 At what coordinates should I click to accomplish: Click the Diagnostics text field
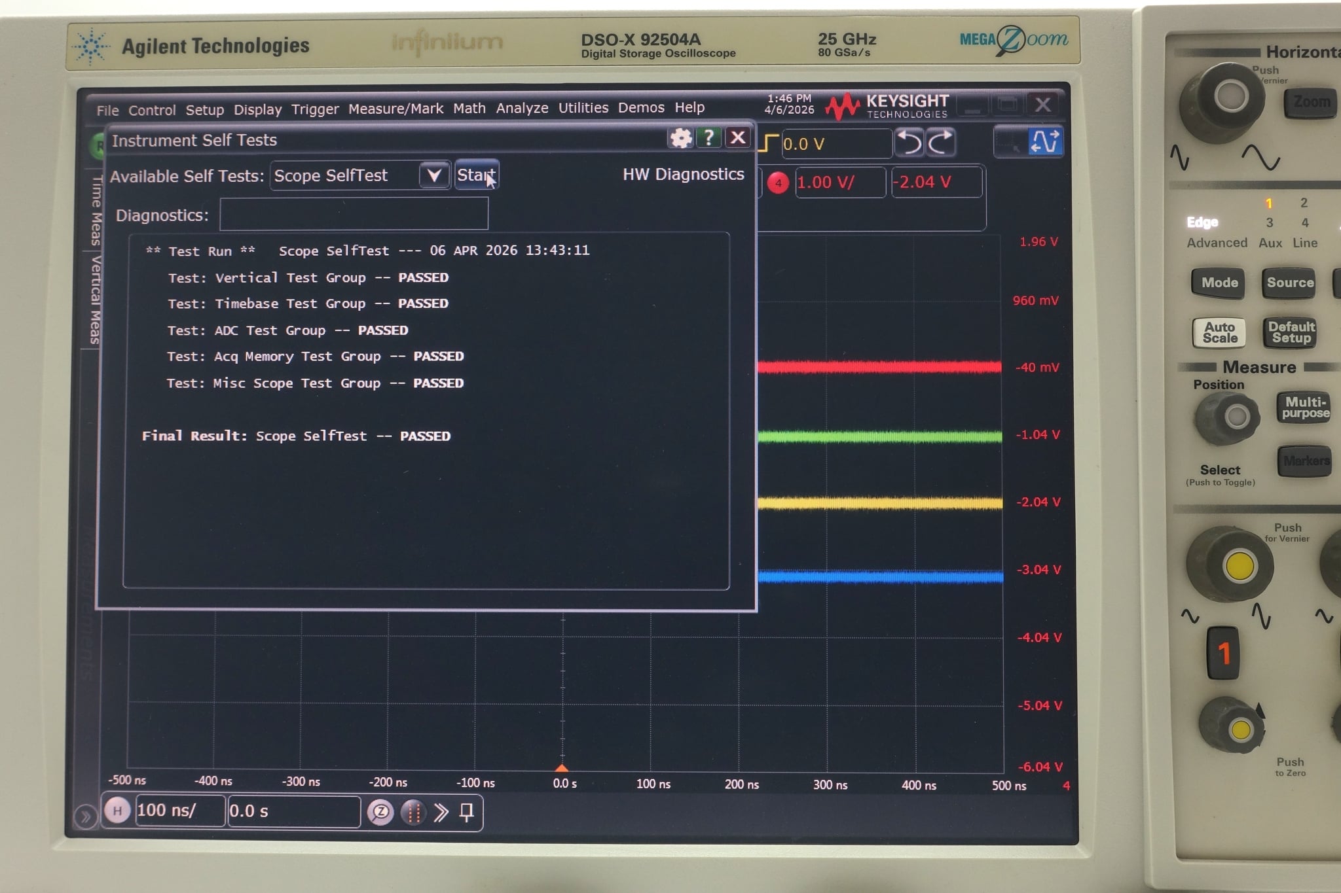click(354, 215)
